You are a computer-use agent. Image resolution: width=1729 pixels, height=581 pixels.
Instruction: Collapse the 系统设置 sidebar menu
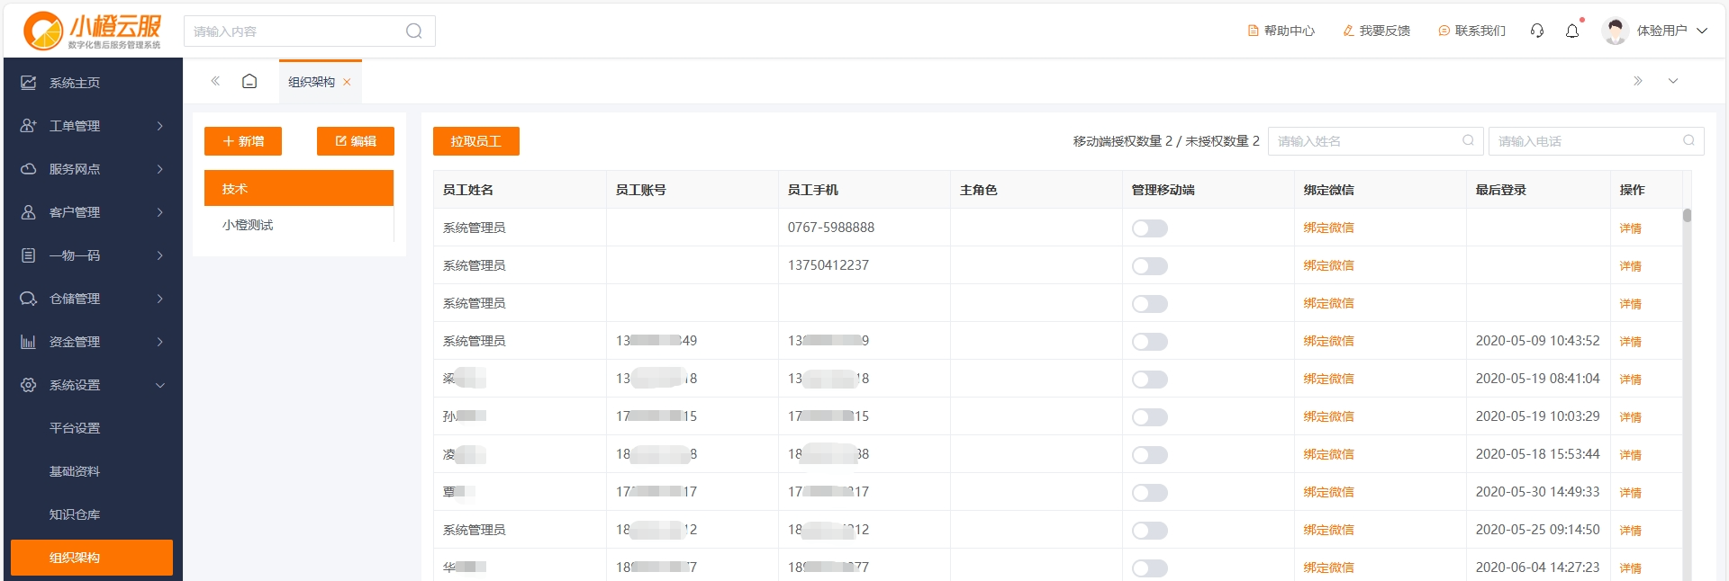click(92, 385)
